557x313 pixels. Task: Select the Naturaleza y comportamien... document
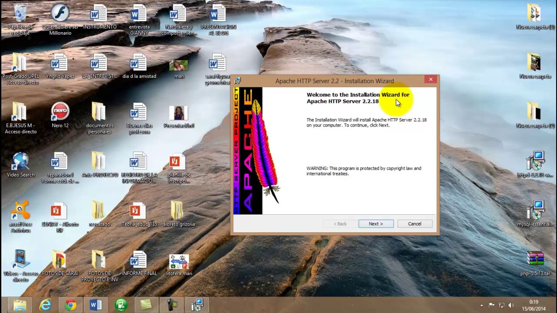click(x=179, y=20)
